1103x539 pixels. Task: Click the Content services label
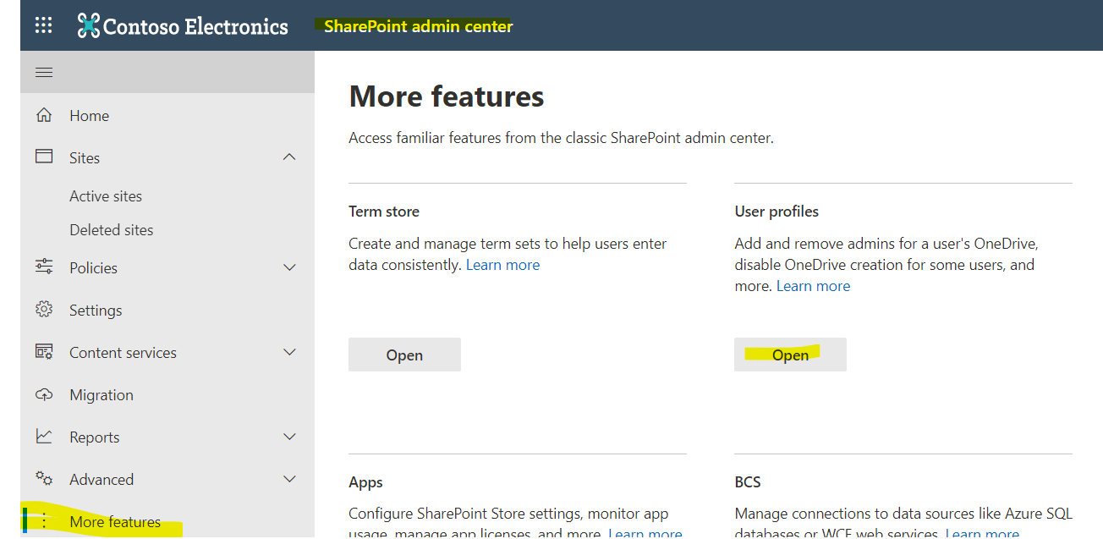click(123, 353)
